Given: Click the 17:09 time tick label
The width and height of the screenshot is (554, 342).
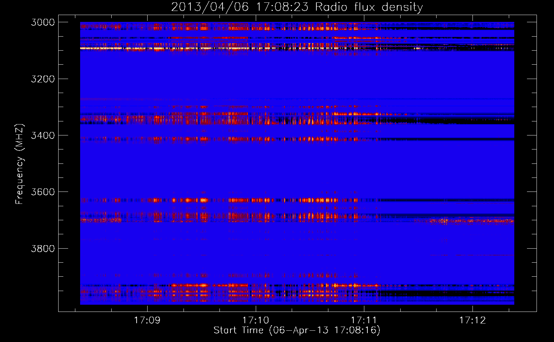Looking at the screenshot, I should point(148,320).
